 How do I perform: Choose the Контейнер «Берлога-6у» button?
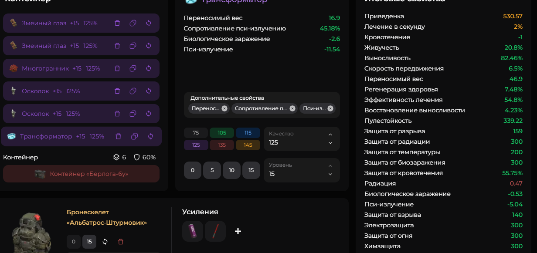pyautogui.click(x=81, y=174)
